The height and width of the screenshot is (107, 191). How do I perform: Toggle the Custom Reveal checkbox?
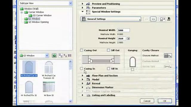coord(170,61)
